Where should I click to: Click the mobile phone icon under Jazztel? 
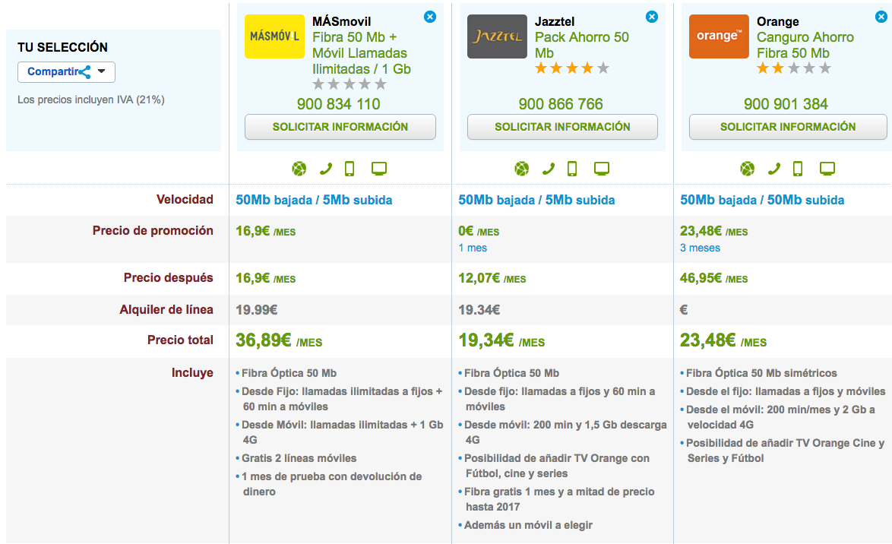[572, 169]
